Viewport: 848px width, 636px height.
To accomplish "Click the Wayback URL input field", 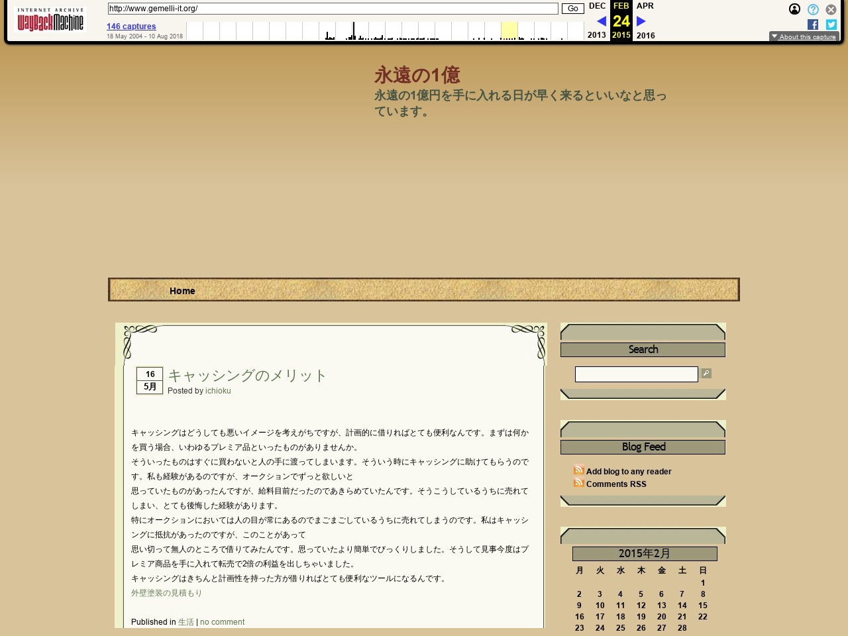I will pos(333,9).
